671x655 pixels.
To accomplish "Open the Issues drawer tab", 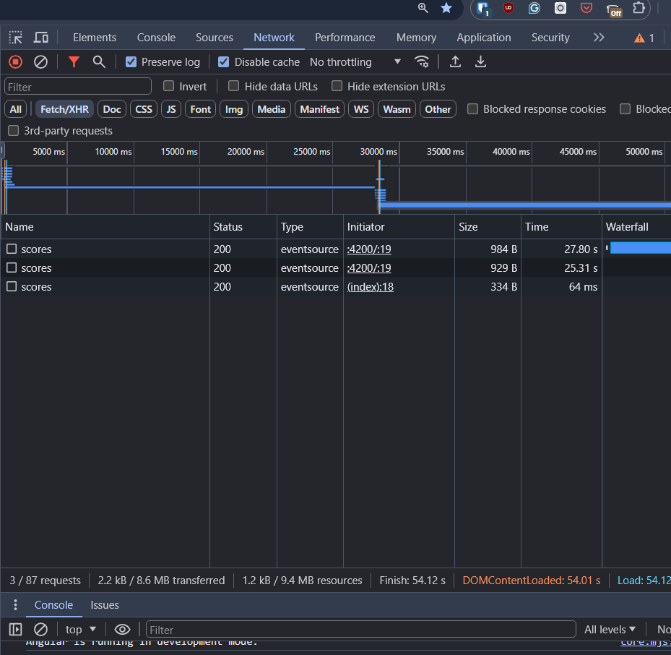I will coord(105,605).
